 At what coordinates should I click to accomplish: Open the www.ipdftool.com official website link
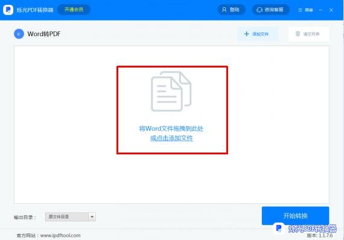click(x=60, y=235)
